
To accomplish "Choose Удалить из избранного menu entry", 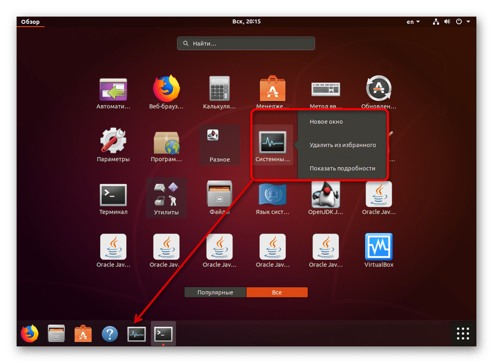I will 343,145.
